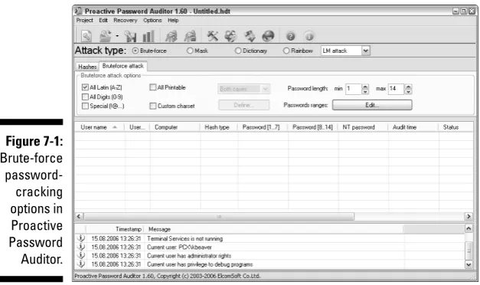Click the round info about icon
This screenshot has height=285, width=480.
(309, 37)
